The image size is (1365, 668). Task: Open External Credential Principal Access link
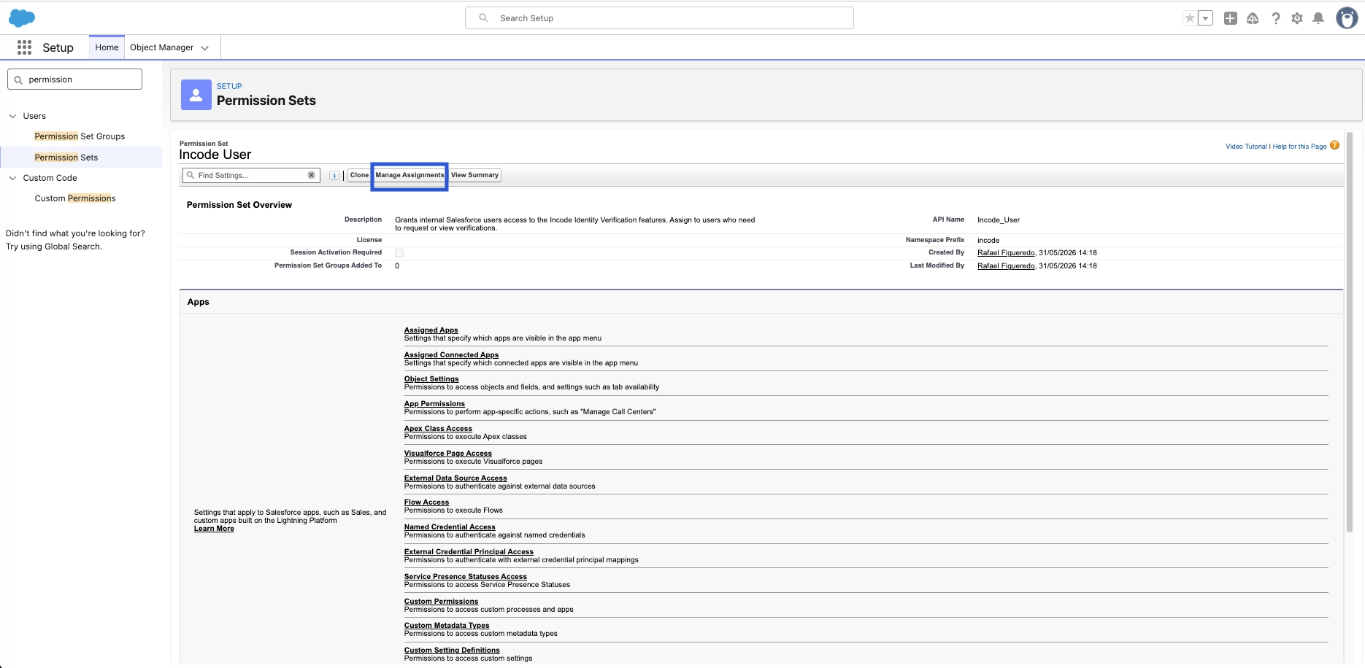coord(469,552)
